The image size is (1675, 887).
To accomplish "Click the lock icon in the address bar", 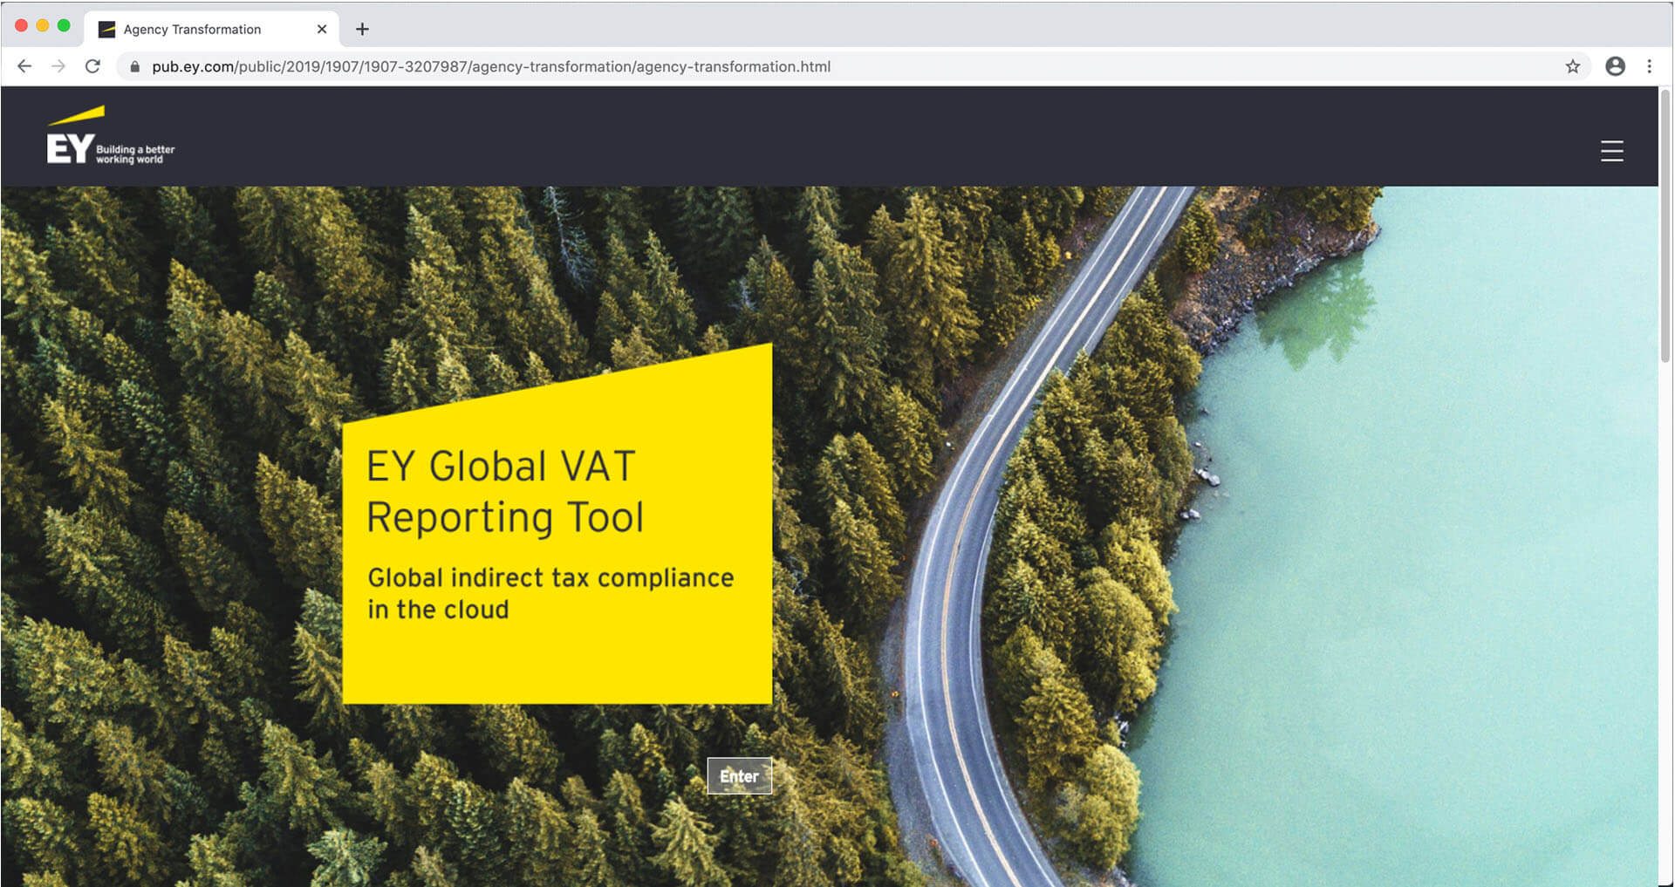I will coord(134,66).
